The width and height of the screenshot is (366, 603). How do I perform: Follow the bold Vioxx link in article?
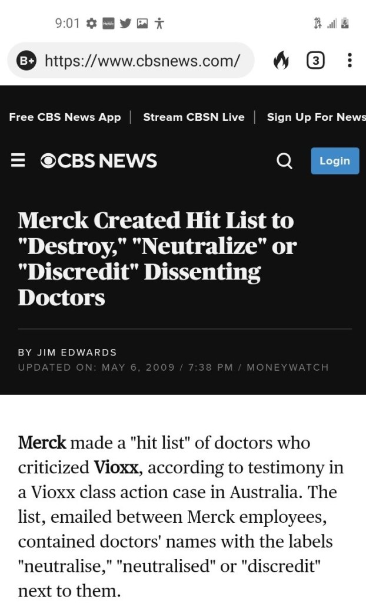(x=117, y=468)
